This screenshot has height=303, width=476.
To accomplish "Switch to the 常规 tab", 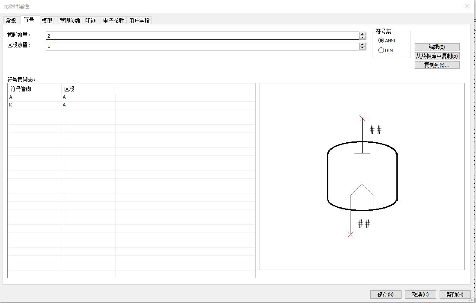I will (x=11, y=21).
